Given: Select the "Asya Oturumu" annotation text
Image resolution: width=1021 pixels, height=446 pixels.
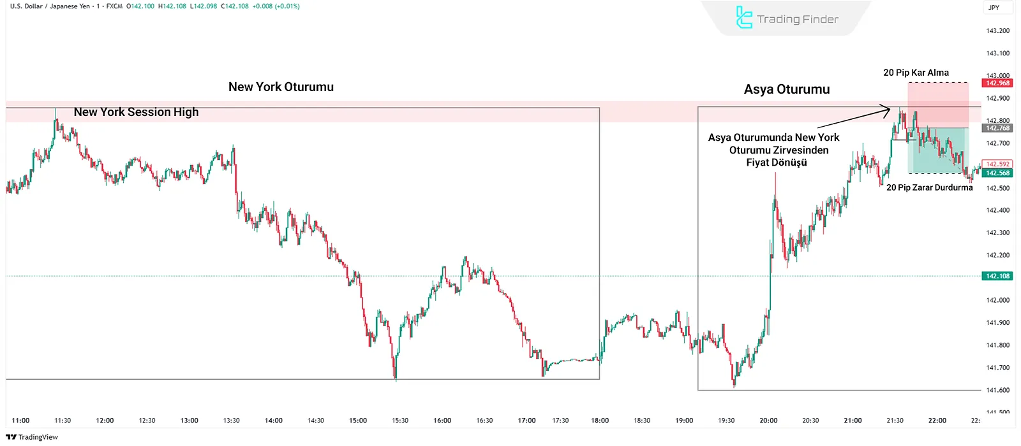Looking at the screenshot, I should pos(787,90).
